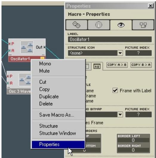Screen dimensions: 156x158
Task: Click the Border Right value field
Action: 133,150
